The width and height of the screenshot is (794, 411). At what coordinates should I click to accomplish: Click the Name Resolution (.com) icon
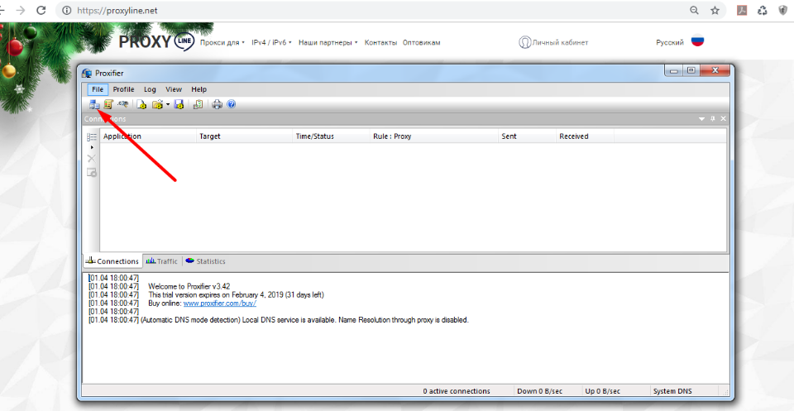[123, 104]
